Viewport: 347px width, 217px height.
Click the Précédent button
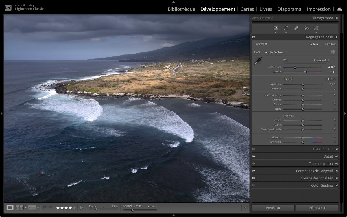[x=273, y=208]
